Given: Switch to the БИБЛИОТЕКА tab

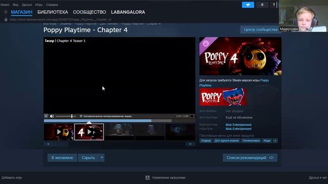Looking at the screenshot, I should coord(53,12).
